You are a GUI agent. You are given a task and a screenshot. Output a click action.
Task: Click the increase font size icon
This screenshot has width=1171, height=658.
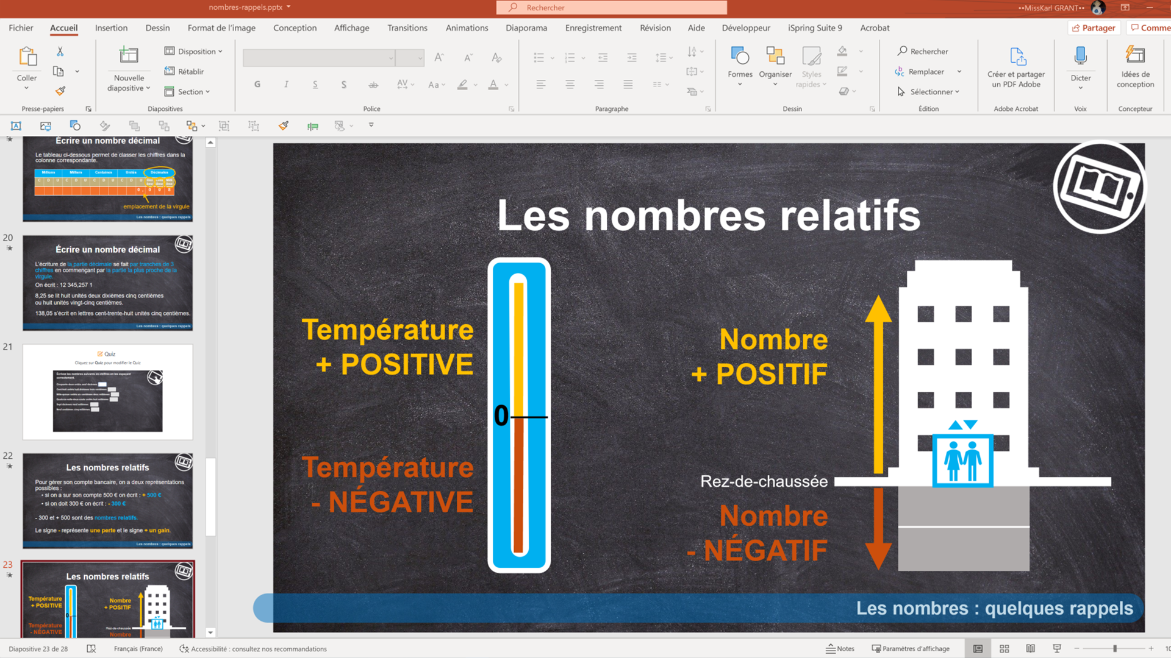click(439, 57)
